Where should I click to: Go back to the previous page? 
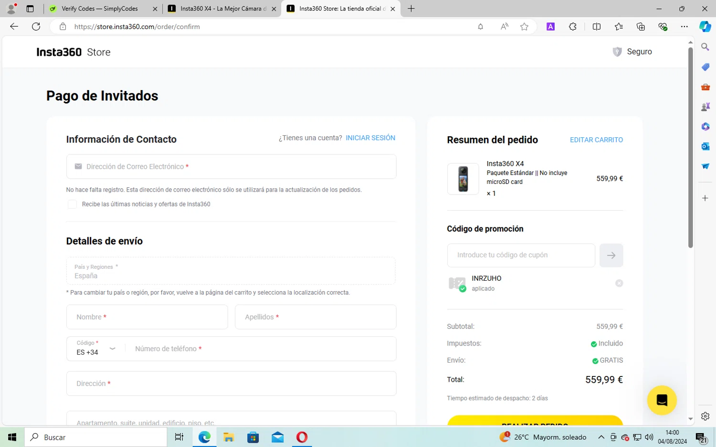pyautogui.click(x=14, y=27)
